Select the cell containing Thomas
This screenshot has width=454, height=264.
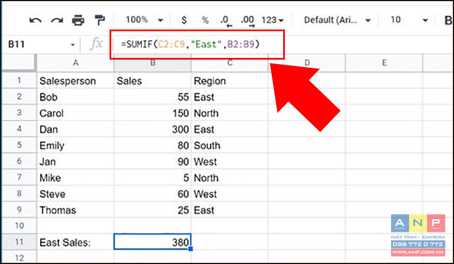click(75, 210)
